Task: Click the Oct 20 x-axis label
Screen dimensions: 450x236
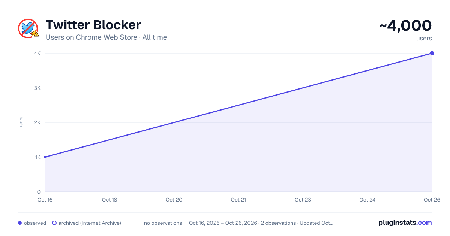Action: tap(174, 200)
